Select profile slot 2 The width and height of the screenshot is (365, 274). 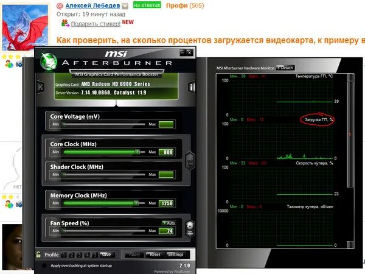71,255
